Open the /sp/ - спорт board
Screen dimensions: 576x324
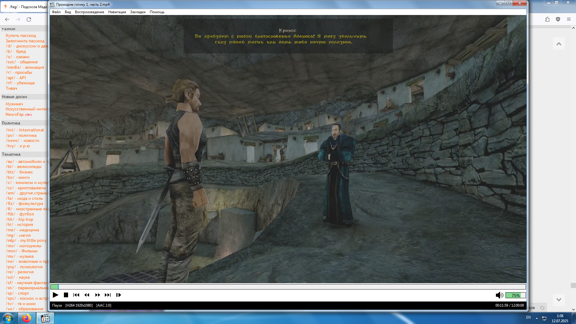(17, 293)
